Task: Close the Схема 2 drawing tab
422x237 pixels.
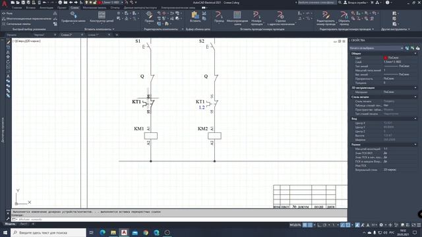Action: click(x=82, y=35)
